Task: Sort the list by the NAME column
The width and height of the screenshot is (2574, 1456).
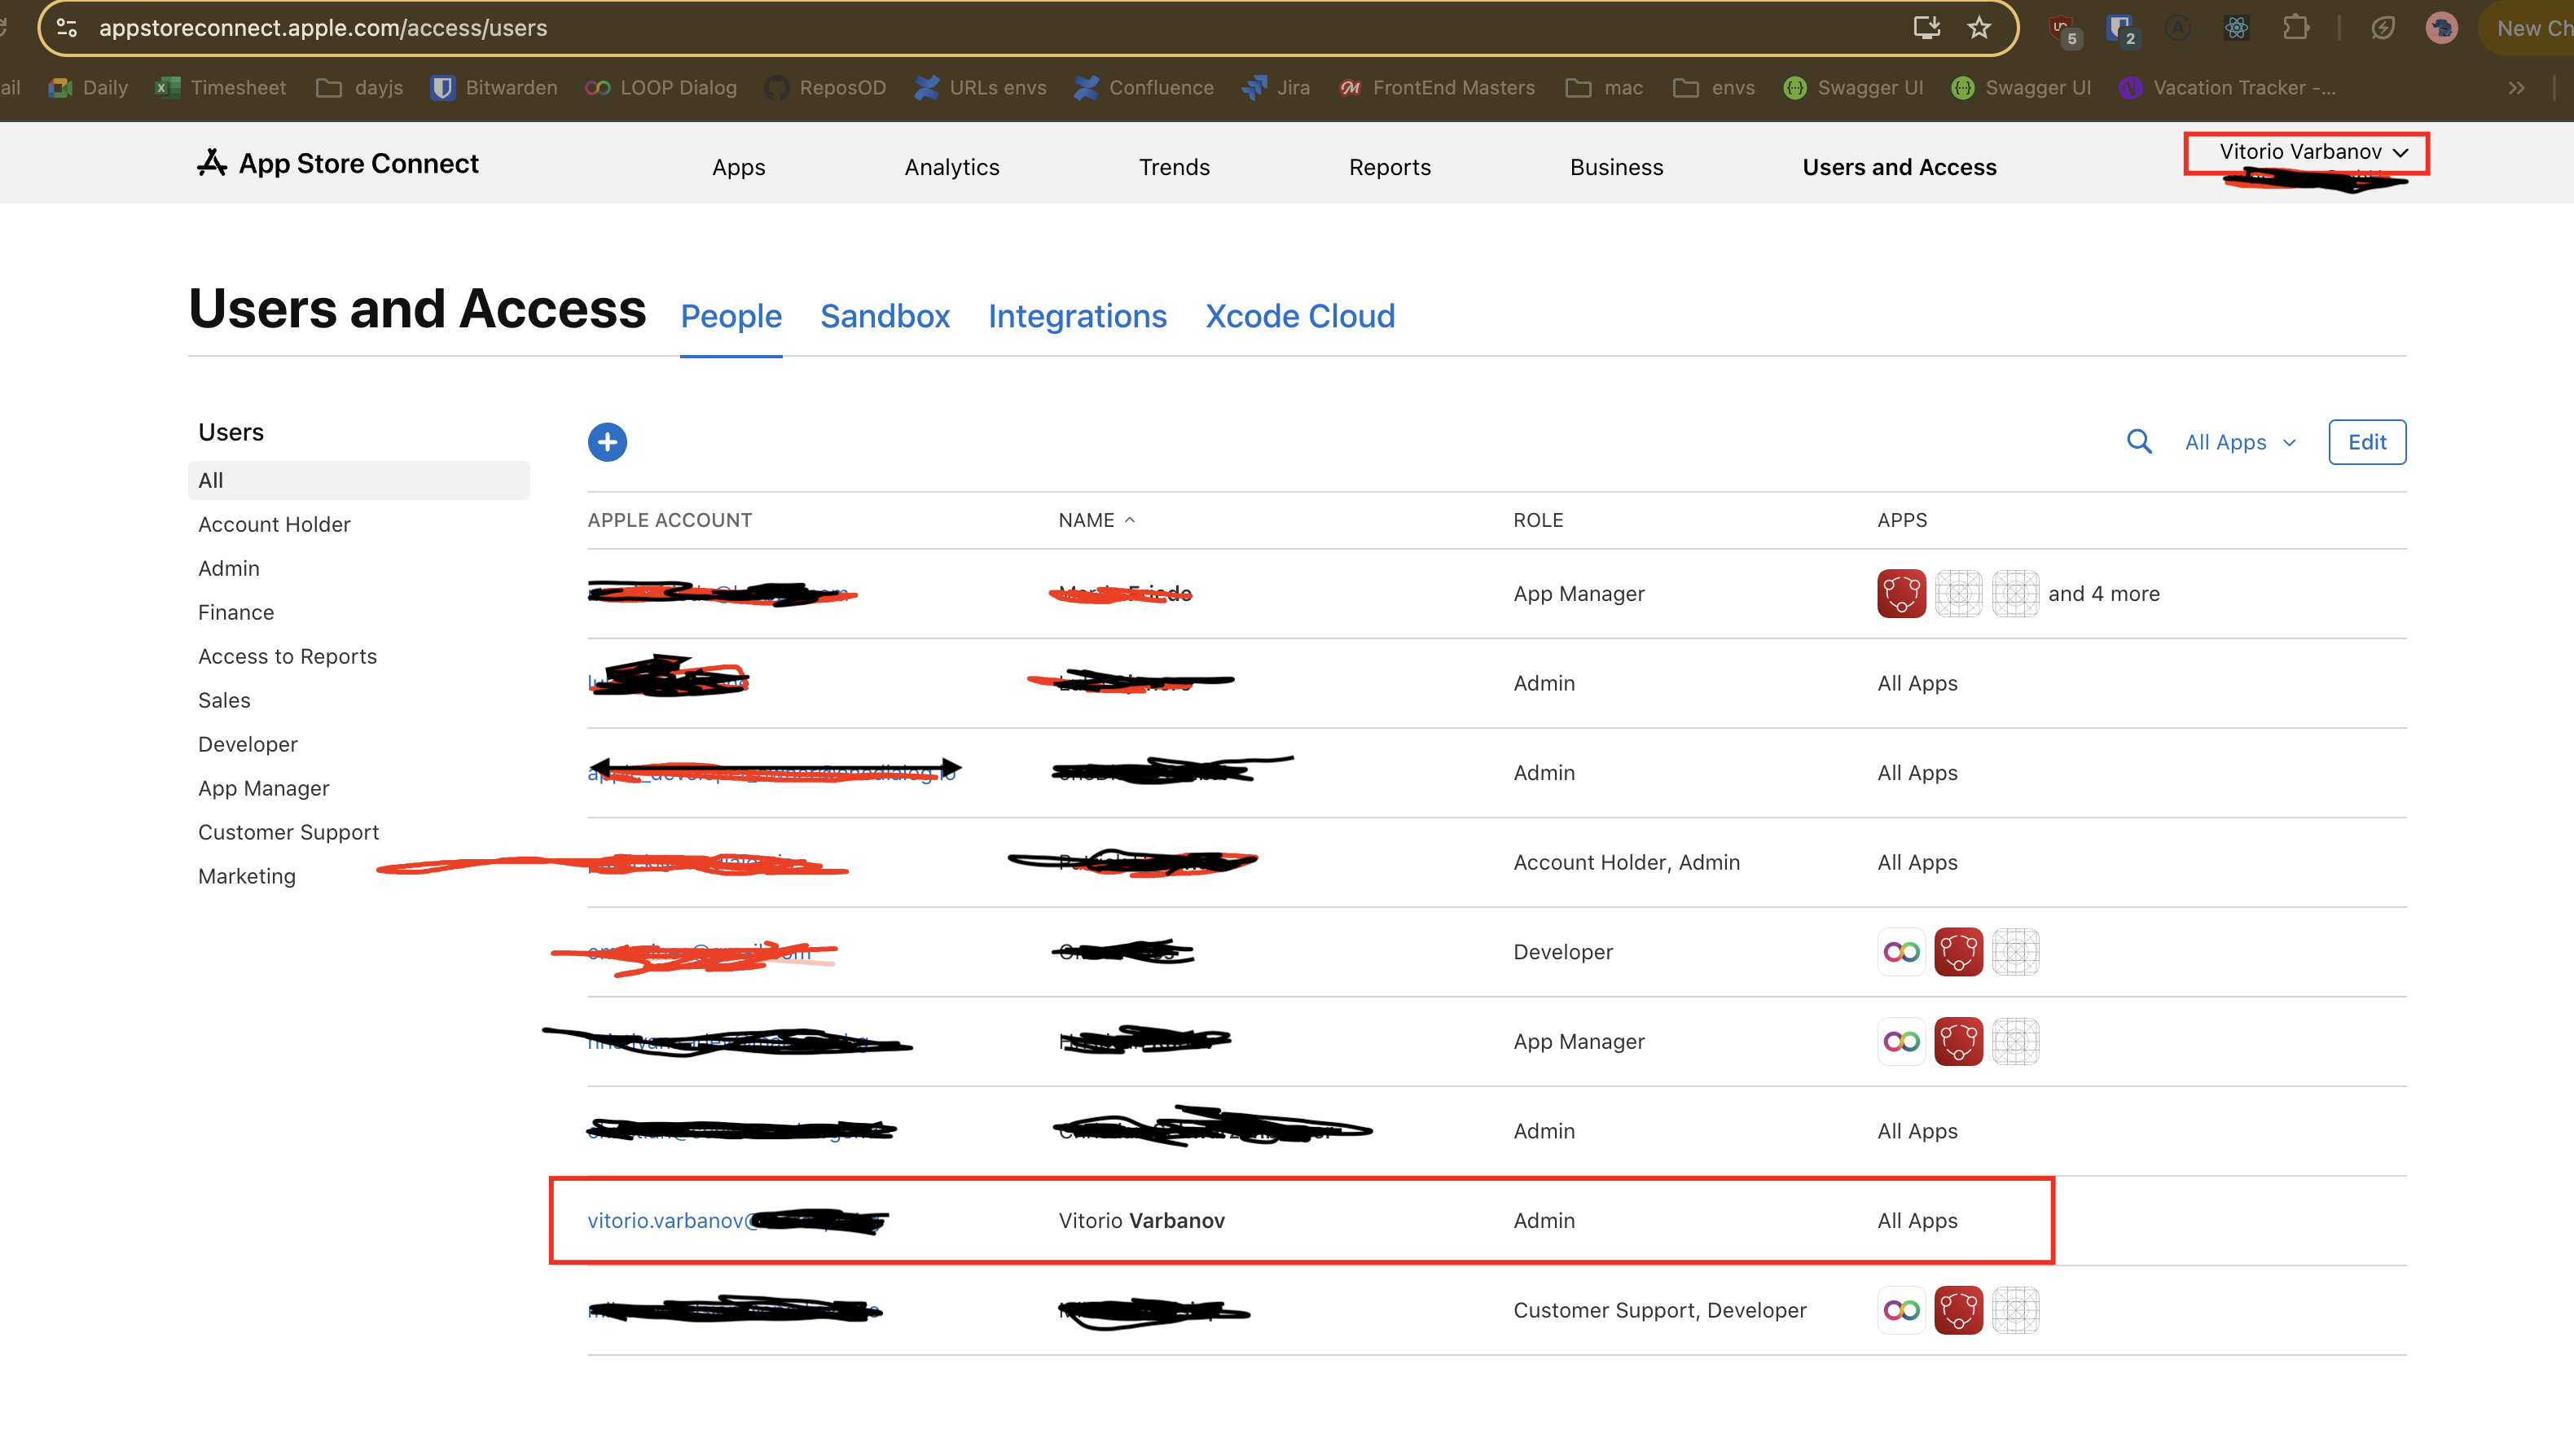Action: tap(1096, 520)
